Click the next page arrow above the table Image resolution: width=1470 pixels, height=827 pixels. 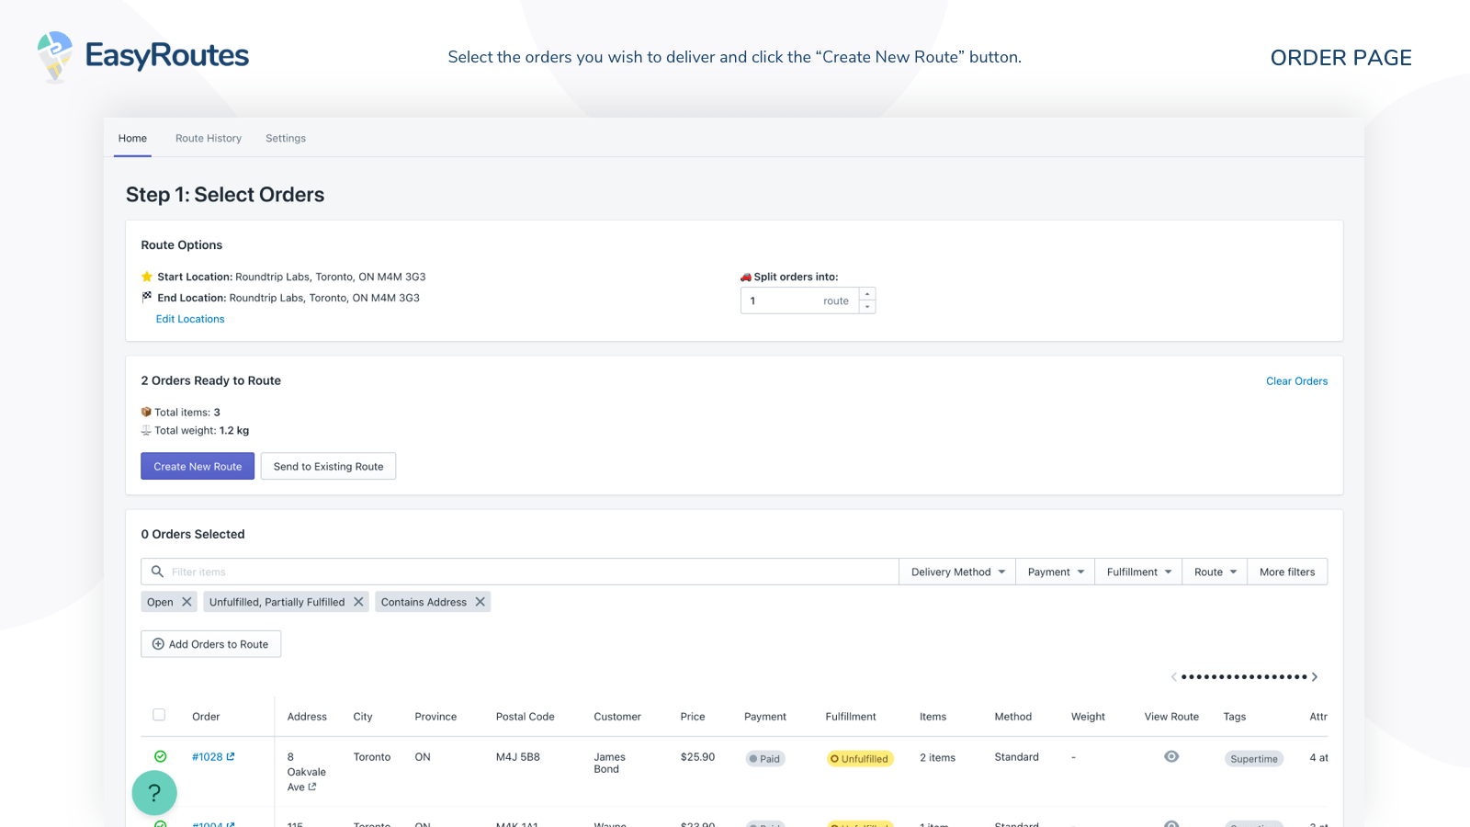click(x=1315, y=677)
